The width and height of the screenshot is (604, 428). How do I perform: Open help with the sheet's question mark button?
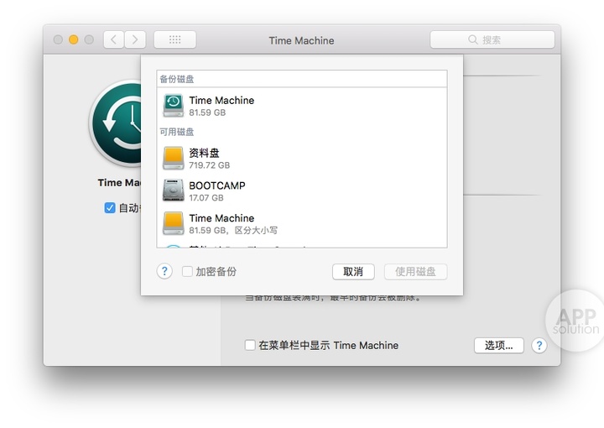click(164, 272)
